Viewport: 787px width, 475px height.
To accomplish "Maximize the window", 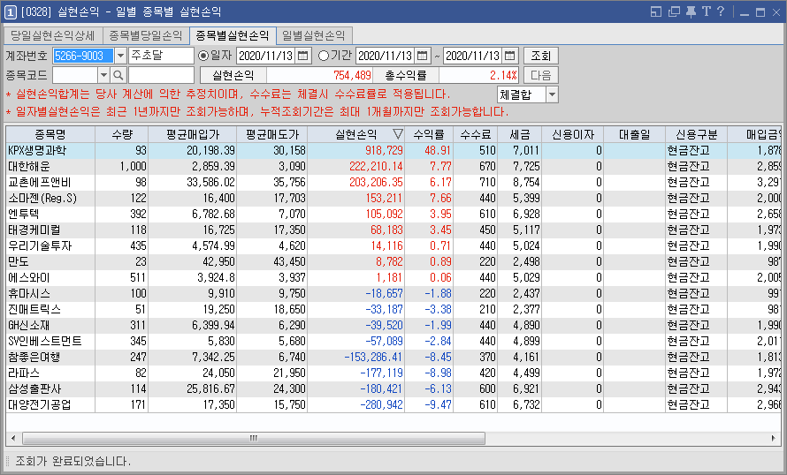I will [x=760, y=12].
